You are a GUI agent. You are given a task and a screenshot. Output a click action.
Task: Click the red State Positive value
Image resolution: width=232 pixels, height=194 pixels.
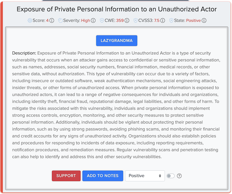[193, 20]
